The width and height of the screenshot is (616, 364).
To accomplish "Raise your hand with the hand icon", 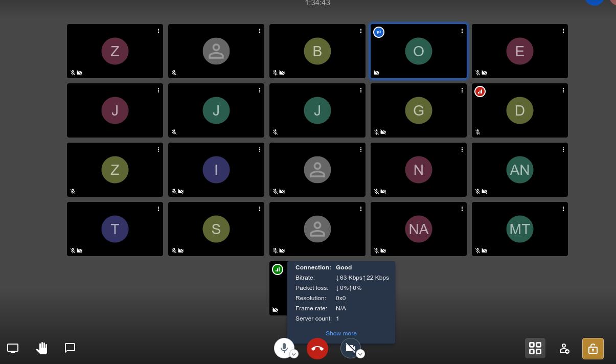I will (41, 348).
